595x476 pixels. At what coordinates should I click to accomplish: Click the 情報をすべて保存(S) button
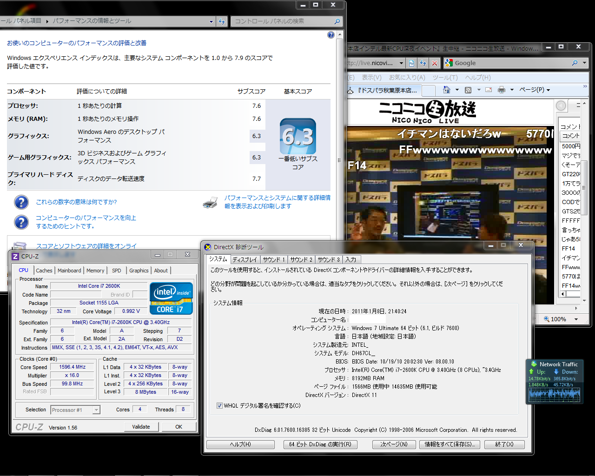[x=449, y=444]
